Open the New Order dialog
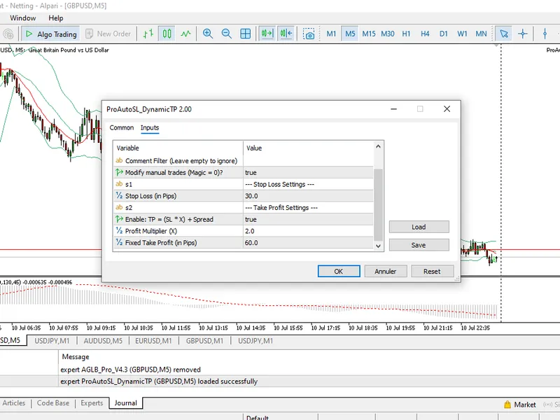This screenshot has height=420, width=560. click(x=108, y=34)
